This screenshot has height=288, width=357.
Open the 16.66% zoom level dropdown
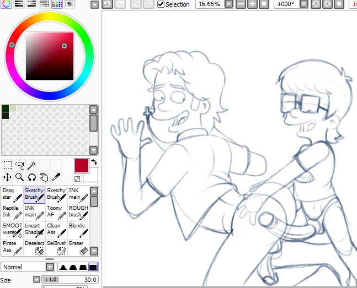click(228, 4)
